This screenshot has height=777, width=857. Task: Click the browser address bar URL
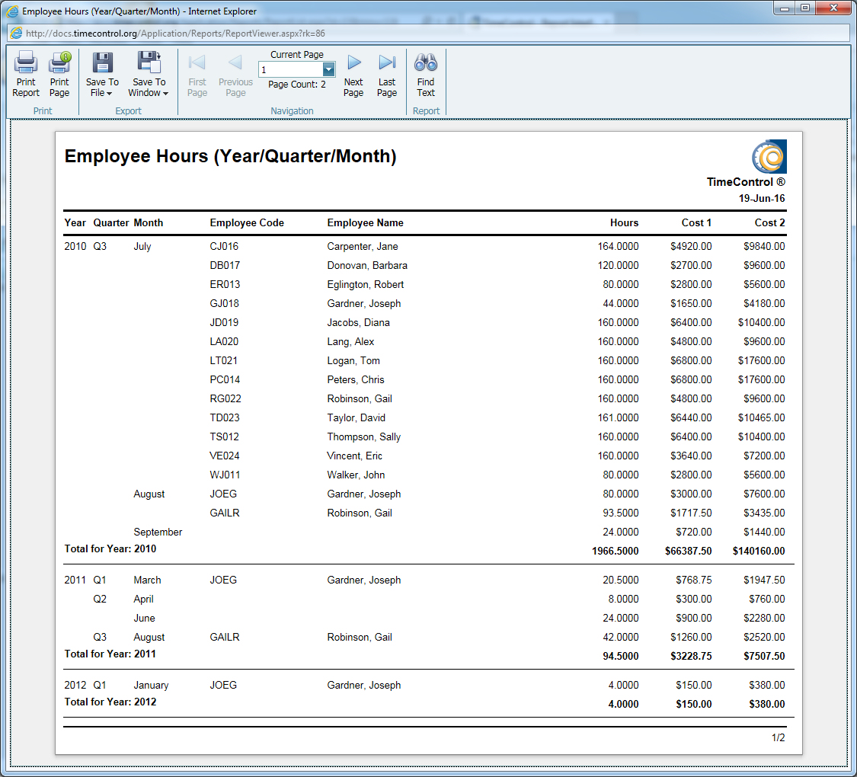point(175,34)
